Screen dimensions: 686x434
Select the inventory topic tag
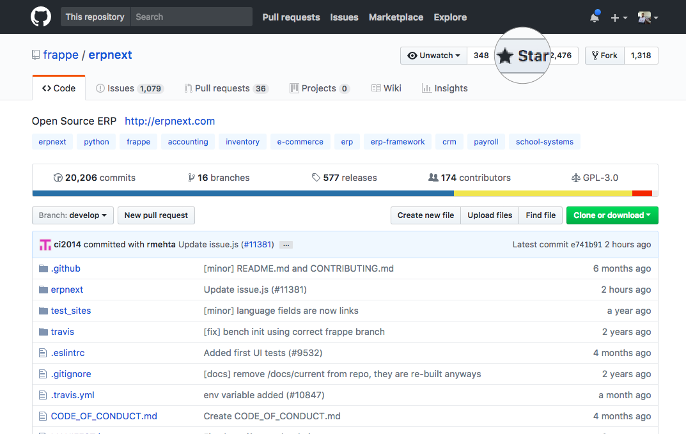click(x=242, y=142)
